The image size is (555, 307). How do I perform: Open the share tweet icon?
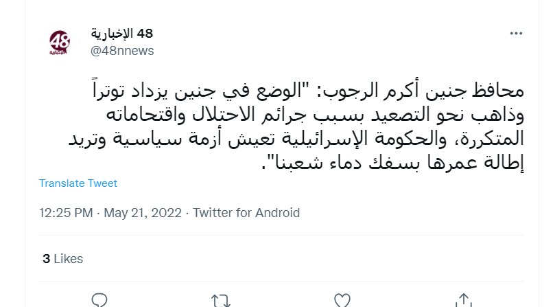464,301
